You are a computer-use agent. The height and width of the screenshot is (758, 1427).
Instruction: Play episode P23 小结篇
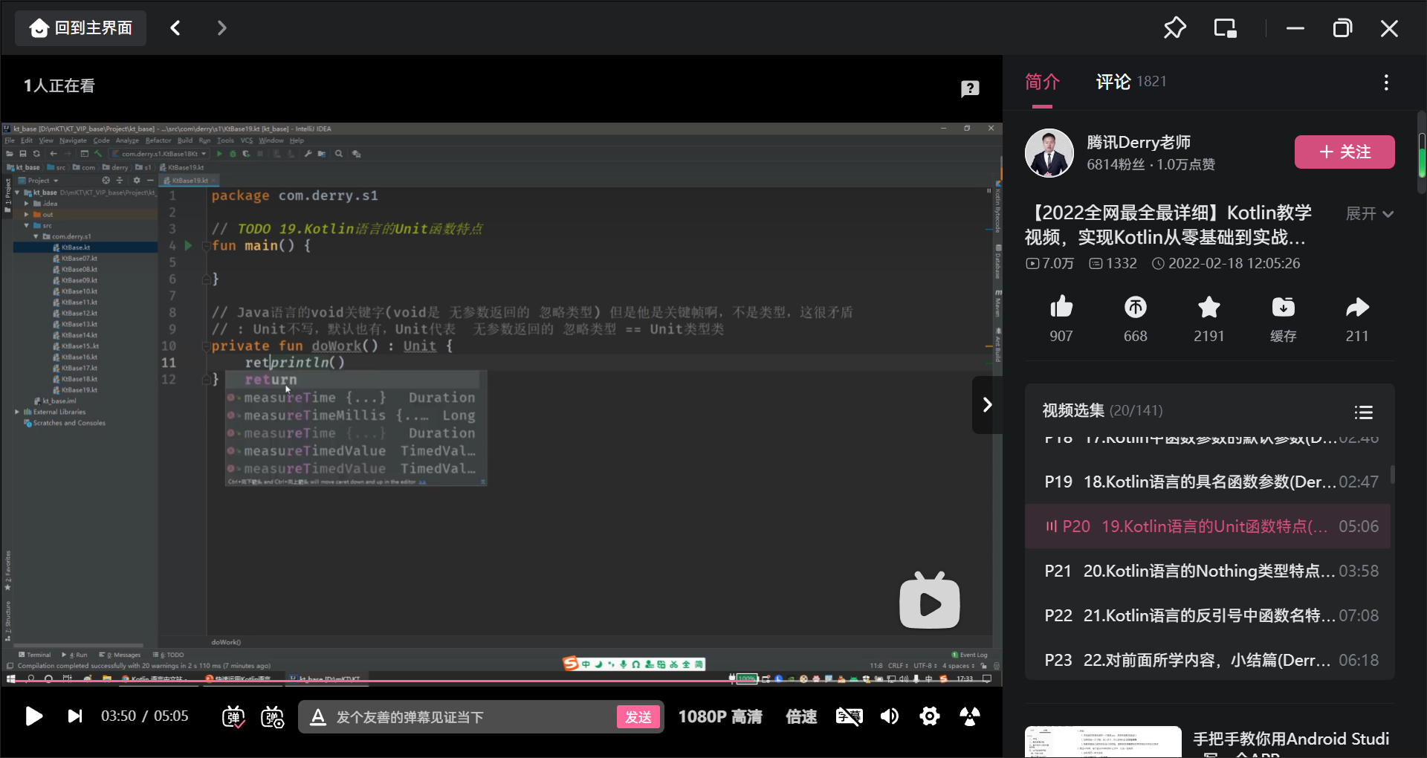pyautogui.click(x=1209, y=660)
